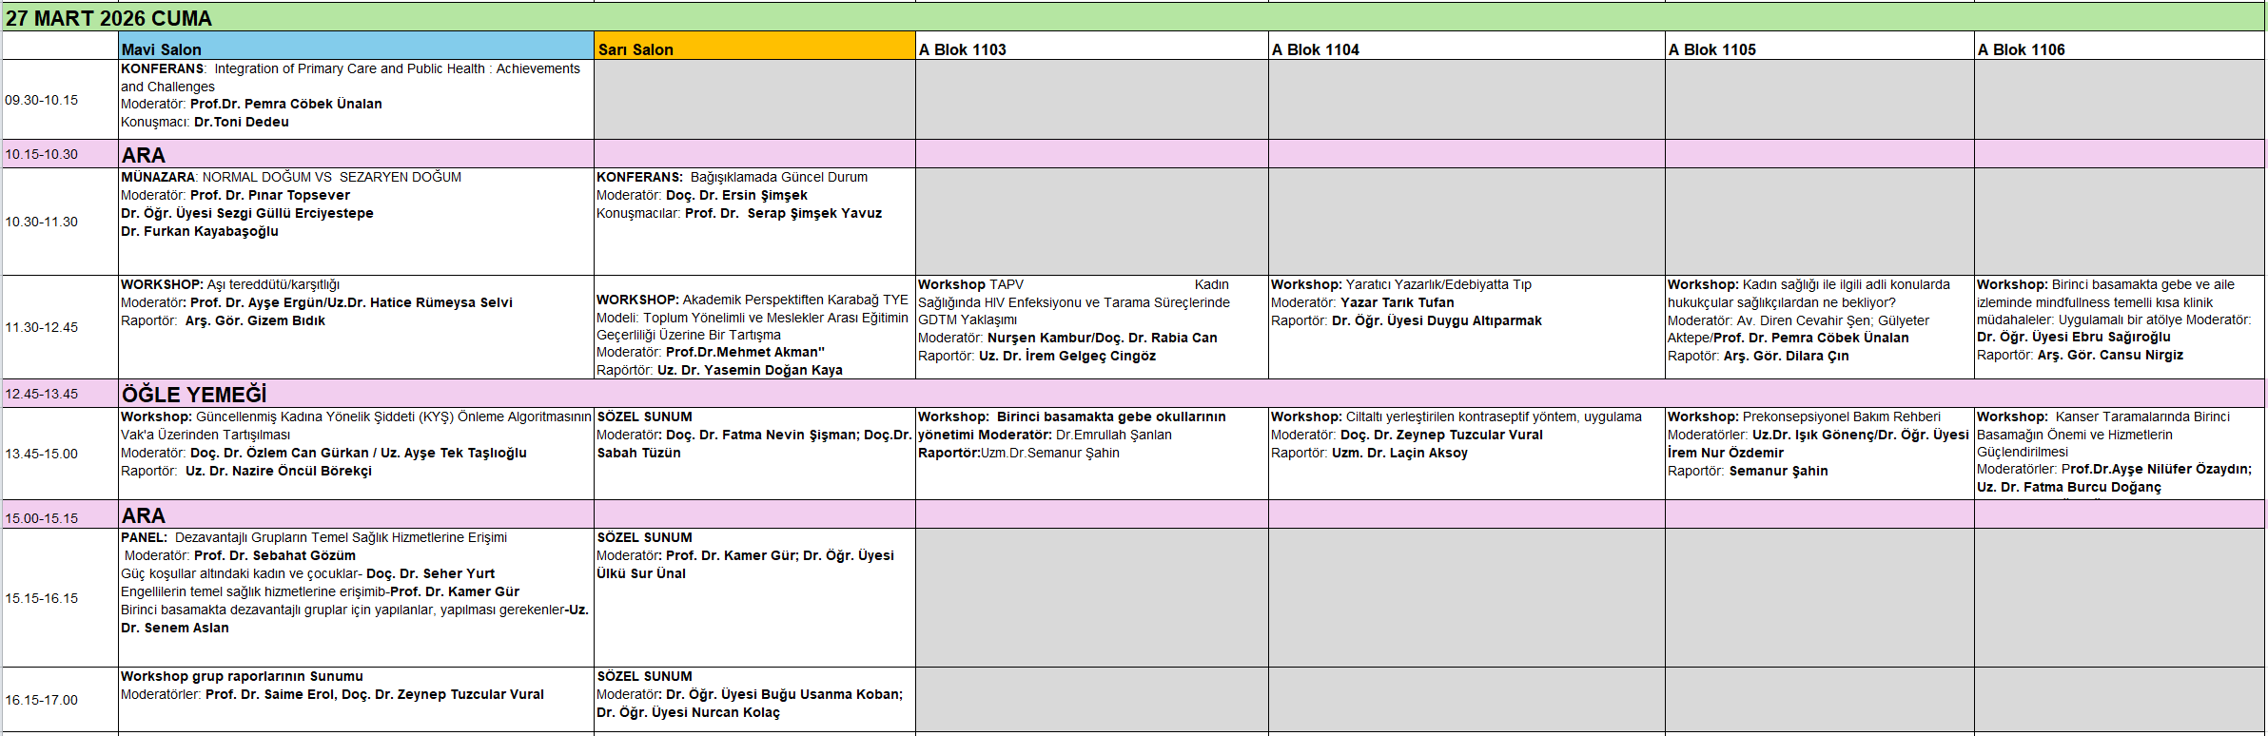
Task: Select the ÖĞLE YEMEĞİ break row label
Action: [194, 394]
